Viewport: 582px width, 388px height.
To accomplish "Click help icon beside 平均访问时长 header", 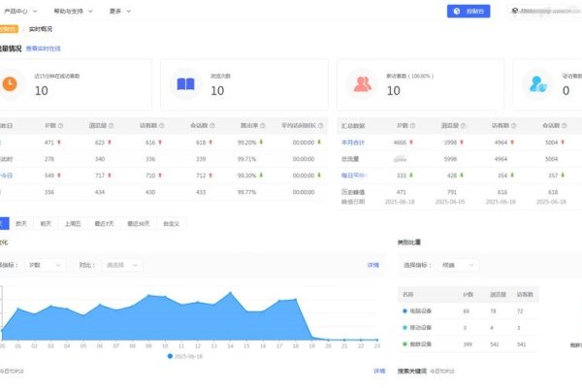I will coord(321,126).
